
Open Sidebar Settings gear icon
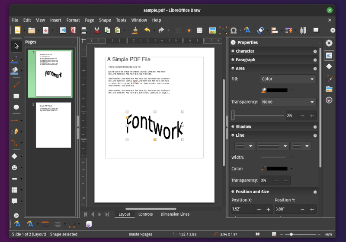point(329,43)
